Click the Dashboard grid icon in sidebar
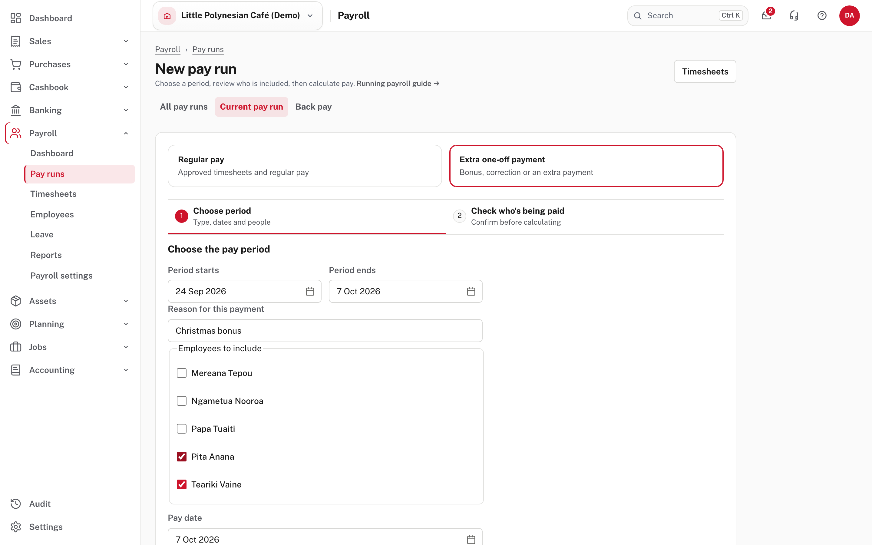872x545 pixels. point(15,18)
